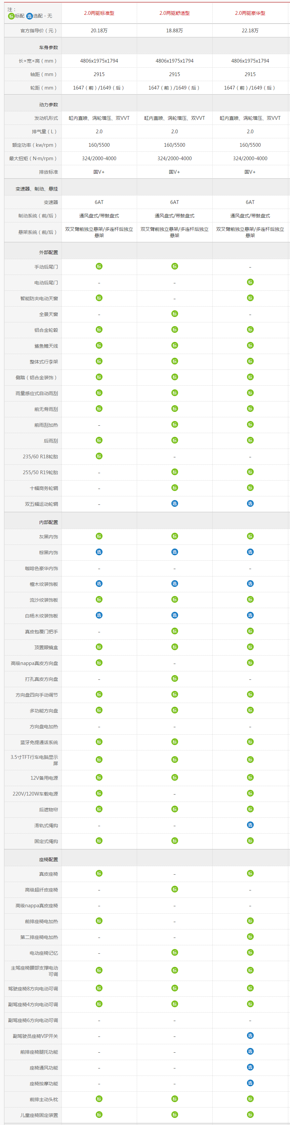Click 双五幅运动轮辋 blue optional icon in 舒适型 column
Viewport: 290px width, 1125px height.
174,503
